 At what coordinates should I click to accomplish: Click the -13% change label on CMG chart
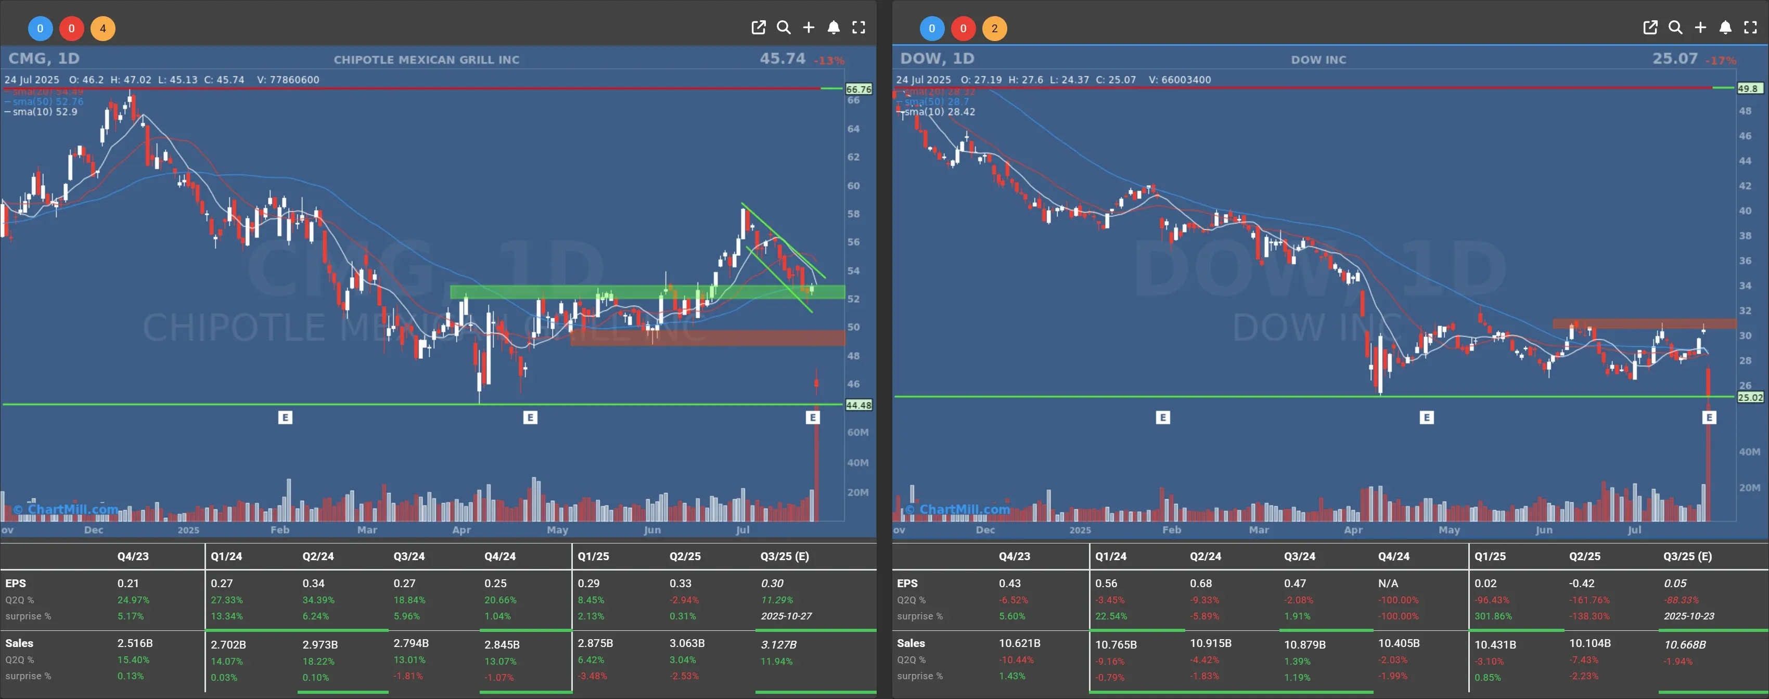[829, 60]
